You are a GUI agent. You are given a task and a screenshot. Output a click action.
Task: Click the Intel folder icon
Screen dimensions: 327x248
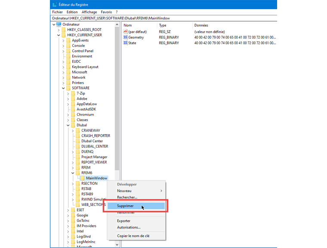[x=73, y=231]
